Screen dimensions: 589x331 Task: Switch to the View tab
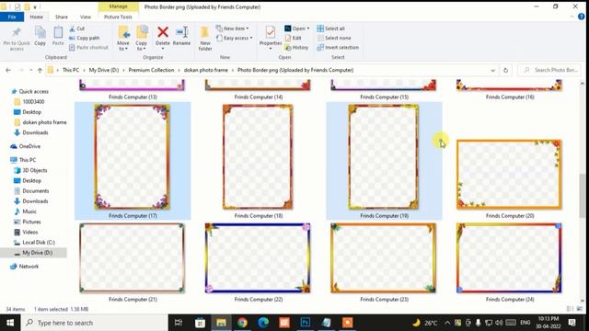pos(86,17)
